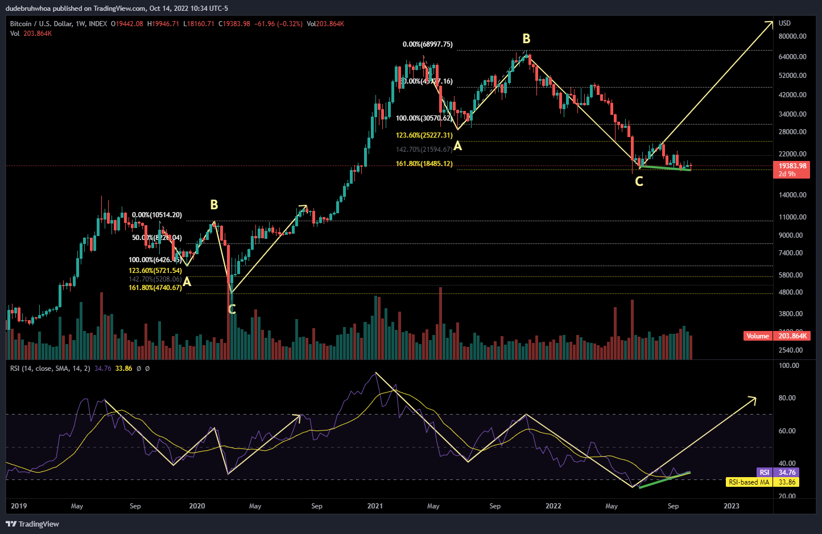Viewport: 822px width, 534px height.
Task: Select the 142.70%(5208.06) Fibonacci label
Action: (x=155, y=279)
